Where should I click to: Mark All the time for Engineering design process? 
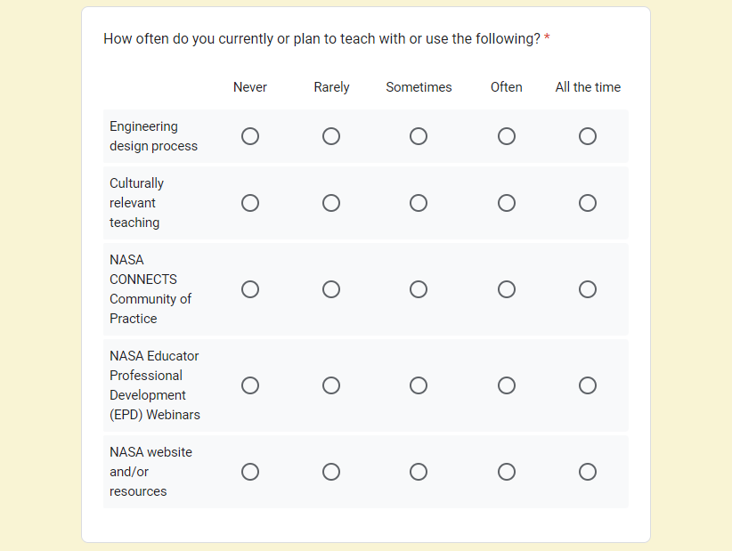(x=588, y=136)
